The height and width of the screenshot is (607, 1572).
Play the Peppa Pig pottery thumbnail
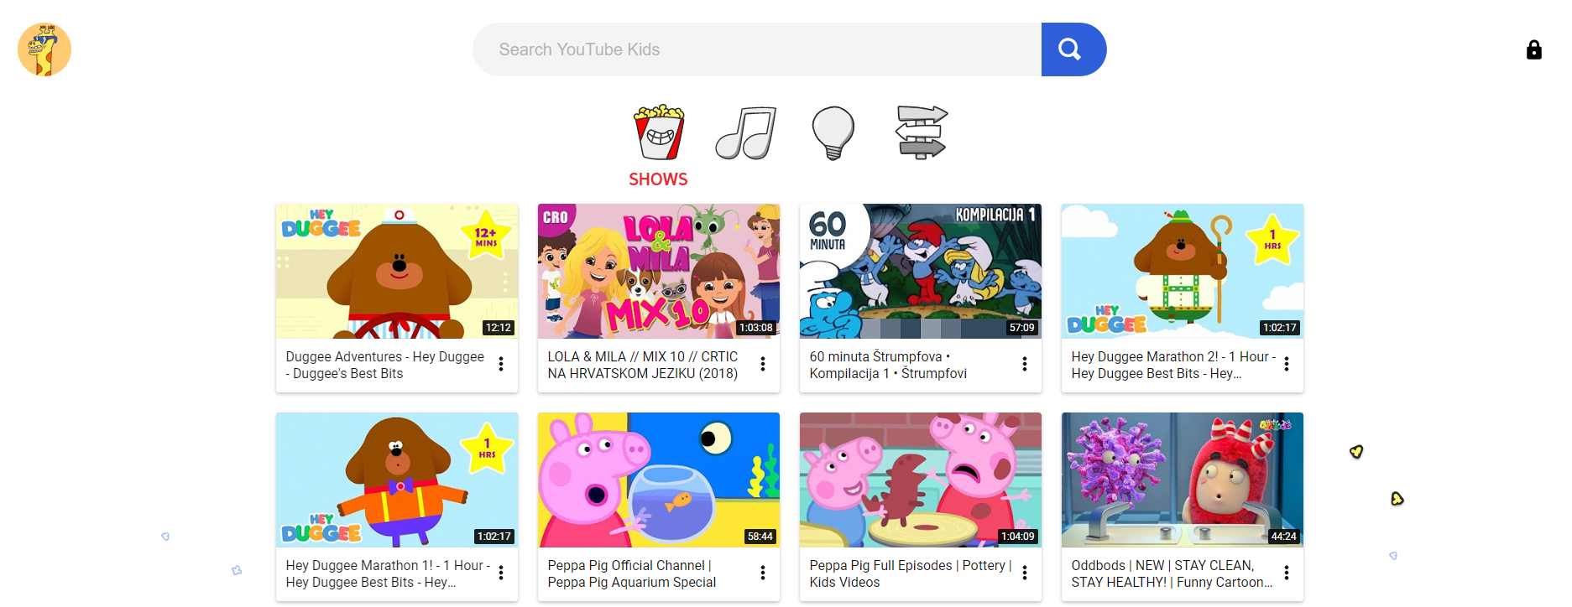(921, 480)
